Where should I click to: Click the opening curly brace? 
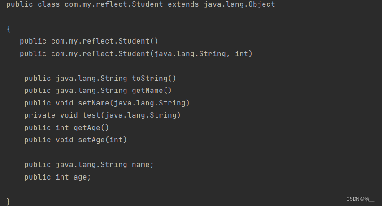[x=9, y=29]
